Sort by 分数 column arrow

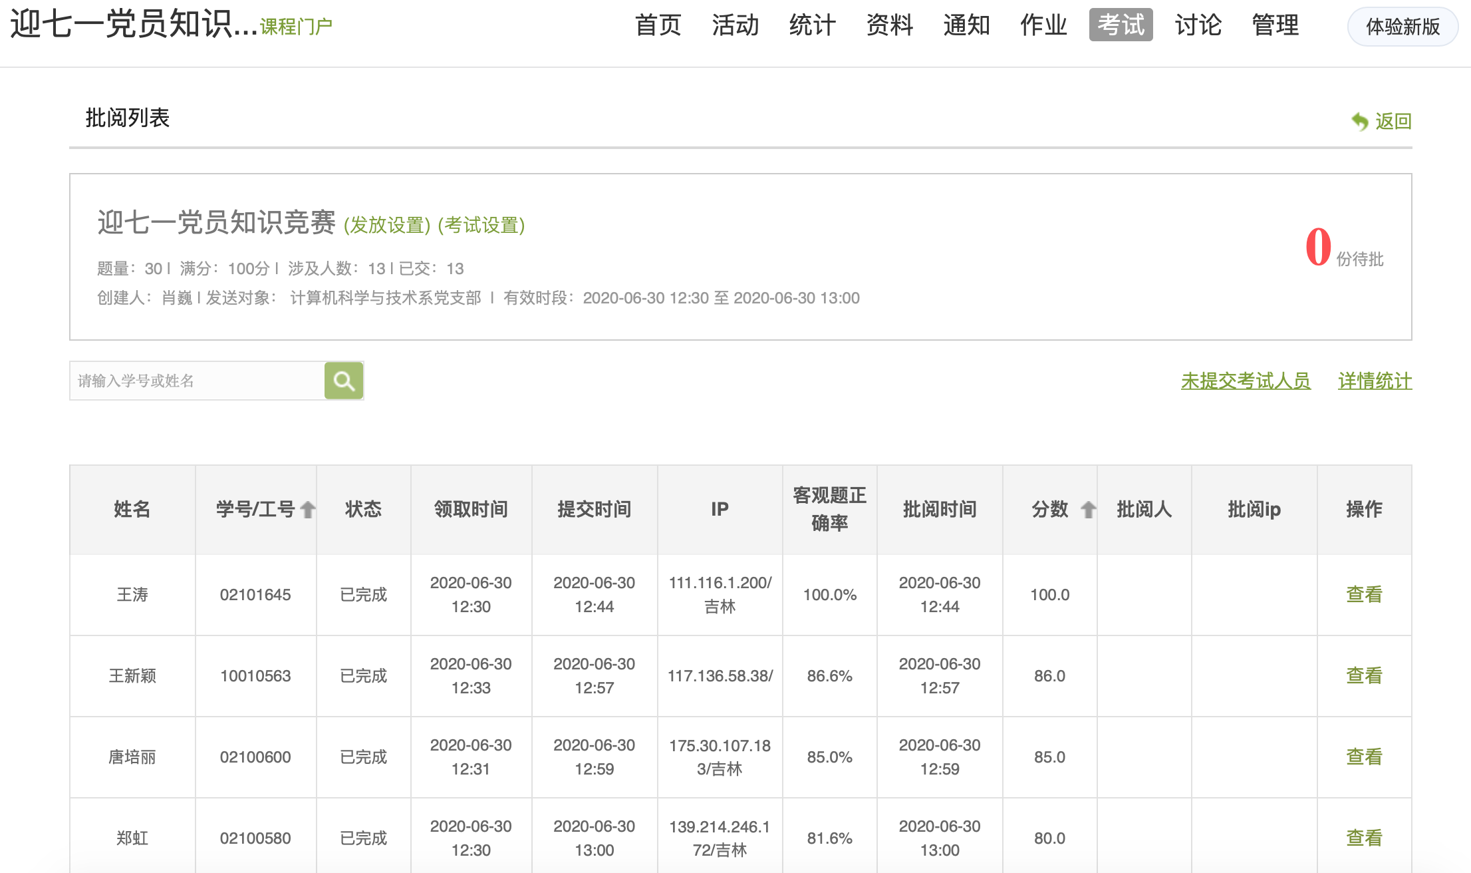coord(1088,510)
